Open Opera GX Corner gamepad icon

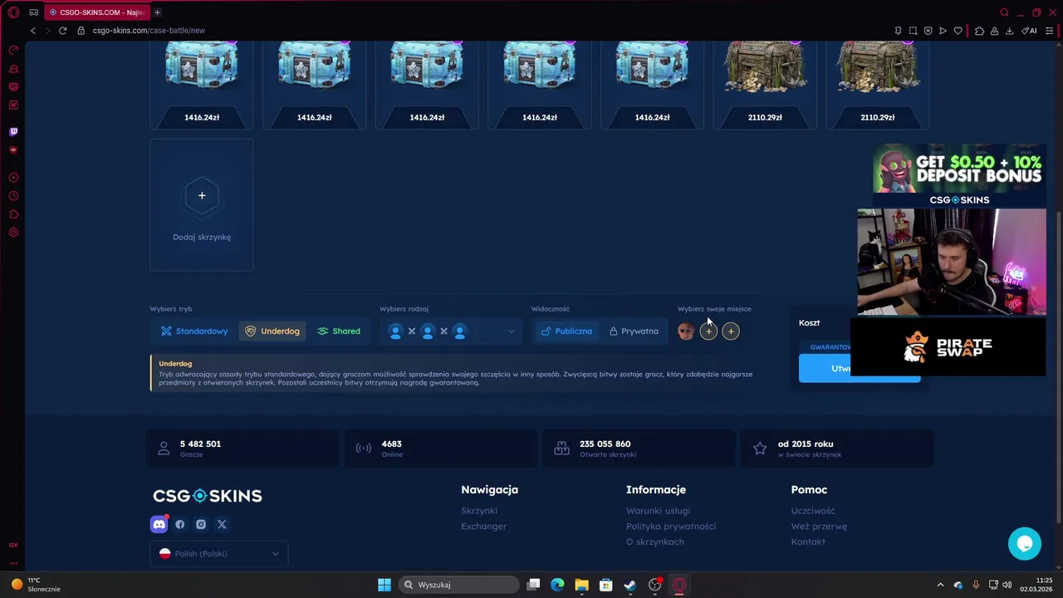pyautogui.click(x=33, y=12)
